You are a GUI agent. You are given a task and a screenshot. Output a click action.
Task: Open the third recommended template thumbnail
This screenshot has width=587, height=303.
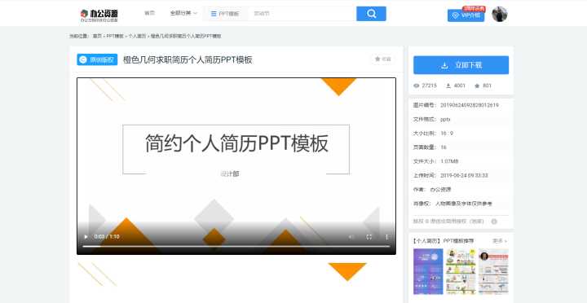coord(493,271)
